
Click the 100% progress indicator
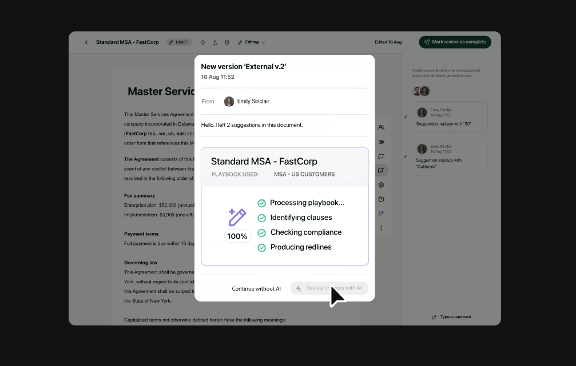(x=237, y=236)
